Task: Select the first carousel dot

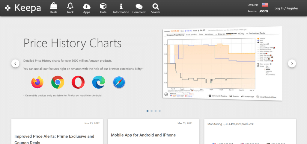Action: (148, 111)
